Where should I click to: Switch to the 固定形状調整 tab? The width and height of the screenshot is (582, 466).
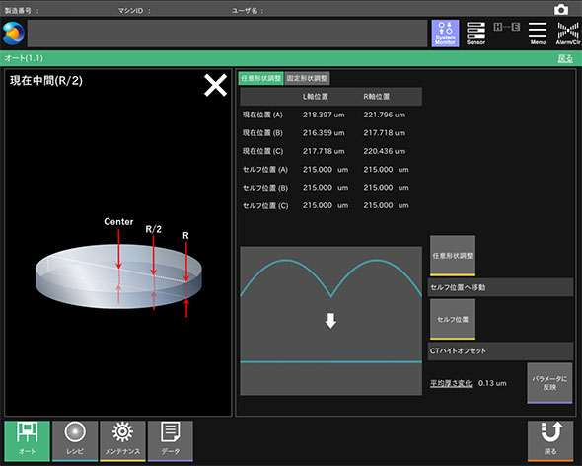tap(307, 78)
